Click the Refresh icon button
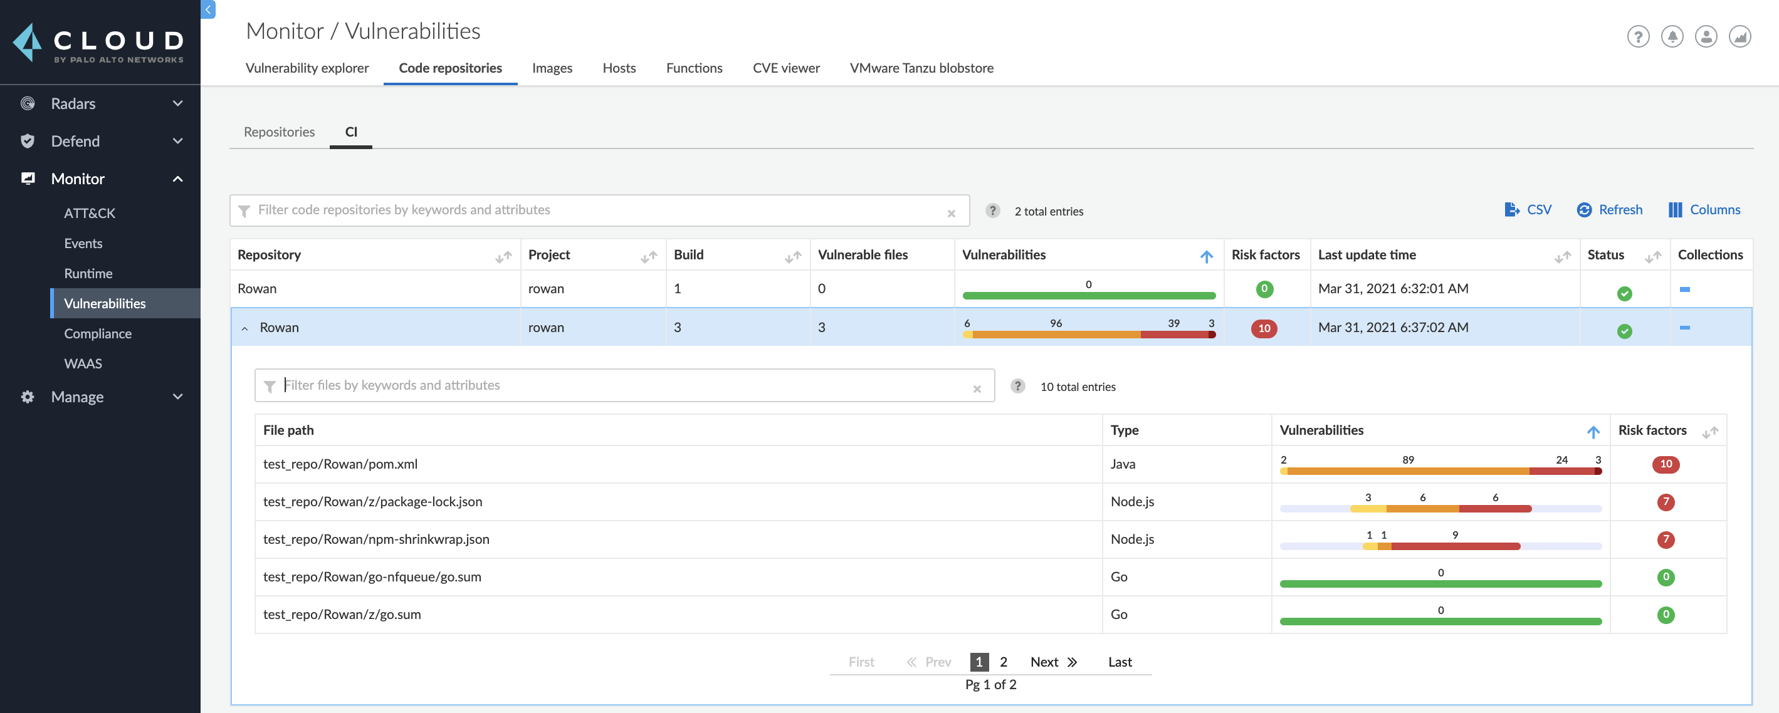The width and height of the screenshot is (1779, 713). tap(1584, 210)
